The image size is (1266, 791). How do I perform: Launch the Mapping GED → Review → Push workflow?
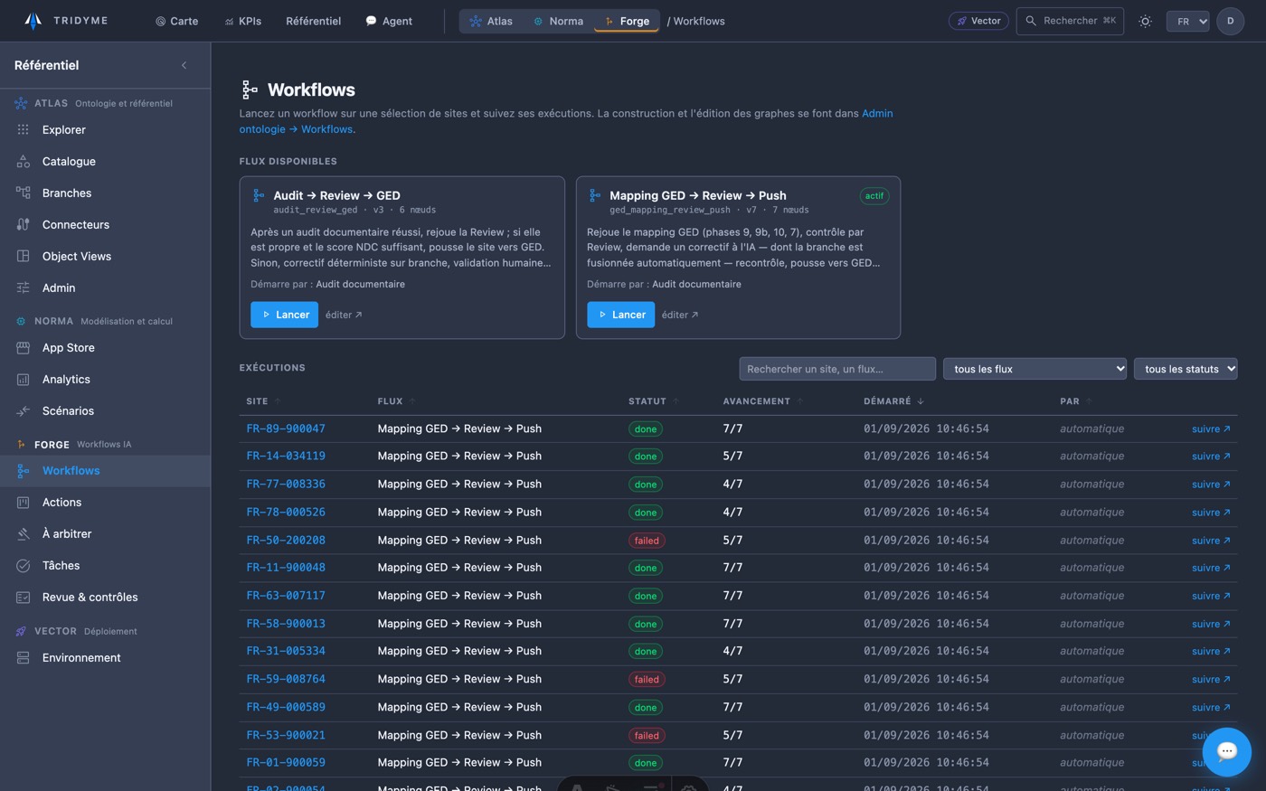620,315
